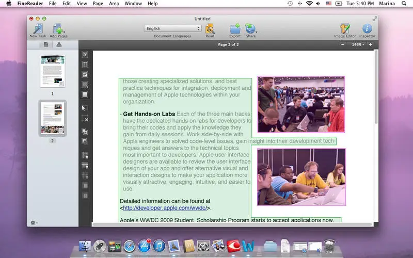
Task: Open the Document Languages English dropdown
Action: (172, 28)
